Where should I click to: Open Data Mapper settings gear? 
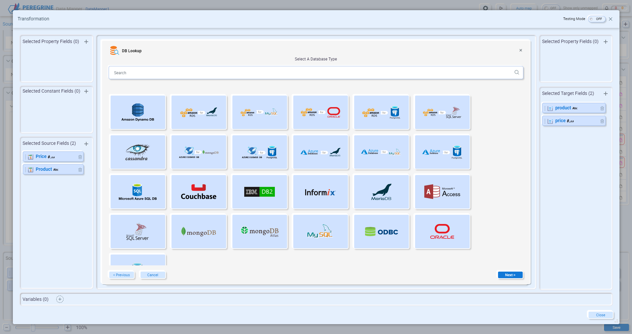tap(486, 8)
